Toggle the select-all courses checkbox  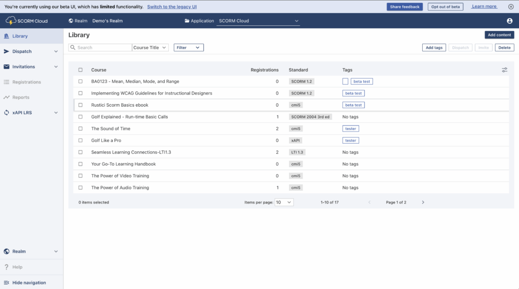[x=81, y=70]
